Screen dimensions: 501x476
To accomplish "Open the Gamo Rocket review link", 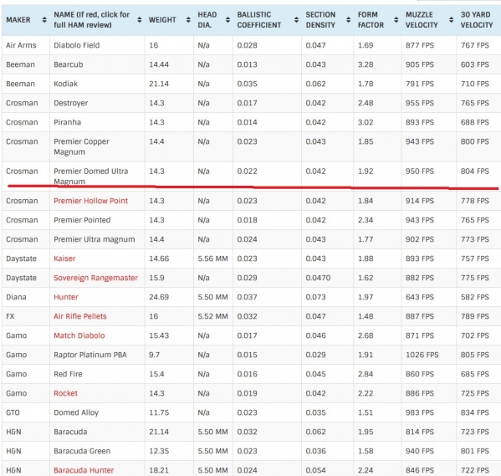I will pos(65,393).
